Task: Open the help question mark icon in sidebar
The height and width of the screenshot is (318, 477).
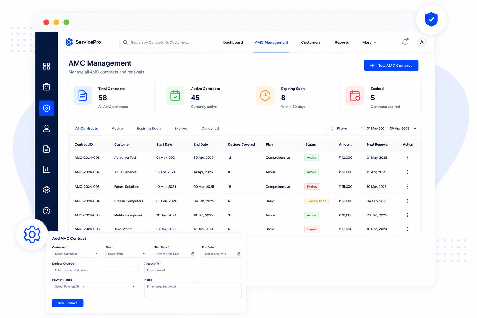Action: [x=47, y=211]
